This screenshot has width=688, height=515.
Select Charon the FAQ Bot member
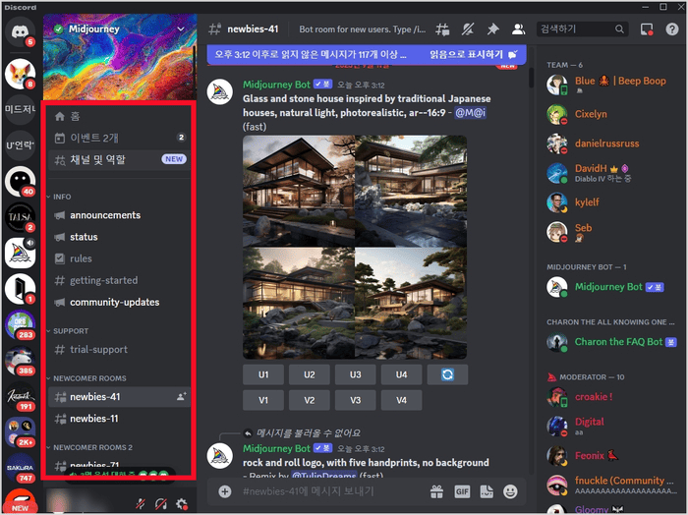611,342
